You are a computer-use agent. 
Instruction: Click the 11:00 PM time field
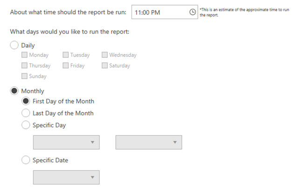165,12
